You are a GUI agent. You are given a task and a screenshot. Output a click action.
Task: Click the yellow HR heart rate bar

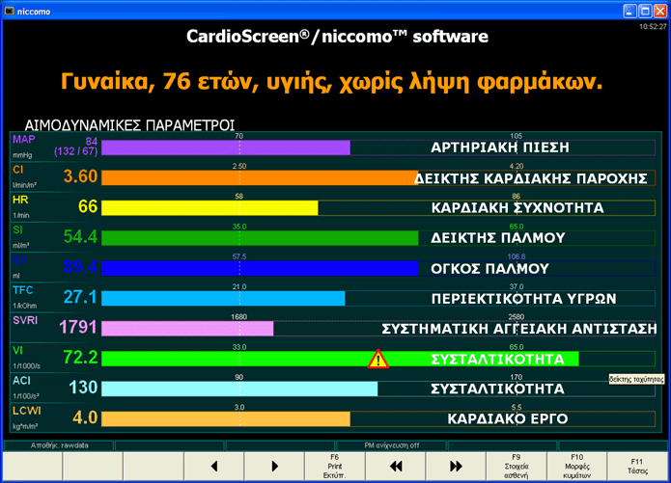point(210,208)
